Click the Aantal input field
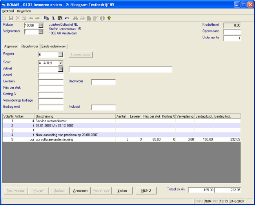This screenshot has height=205, width=255. point(51,76)
